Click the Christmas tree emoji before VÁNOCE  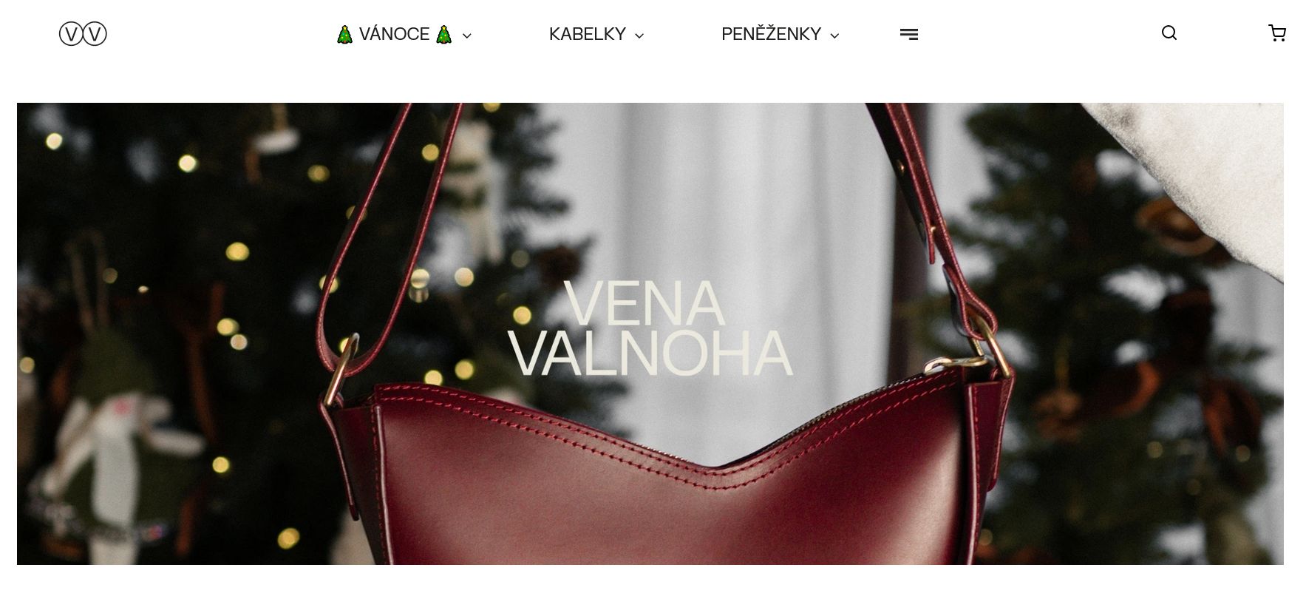pyautogui.click(x=344, y=34)
